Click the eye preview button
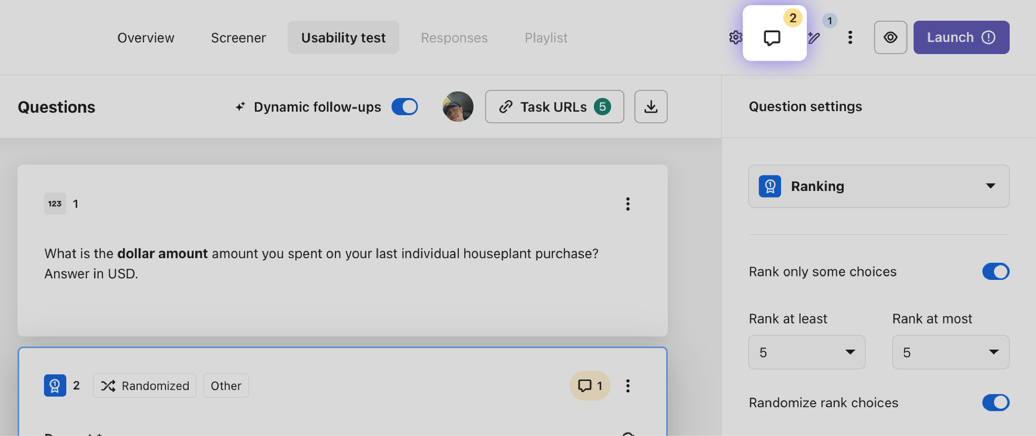 890,37
